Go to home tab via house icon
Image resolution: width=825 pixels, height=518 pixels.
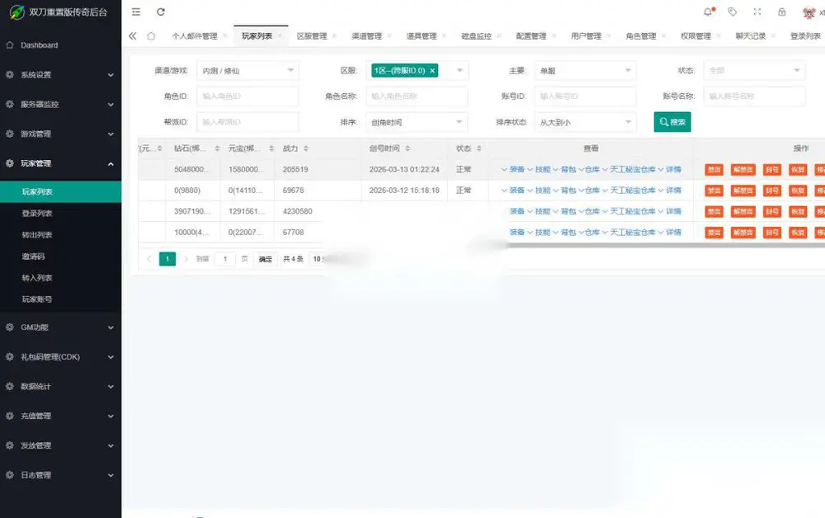pyautogui.click(x=151, y=35)
